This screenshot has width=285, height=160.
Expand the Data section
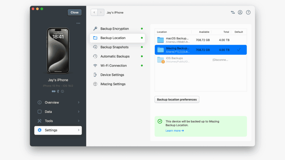tap(58, 112)
